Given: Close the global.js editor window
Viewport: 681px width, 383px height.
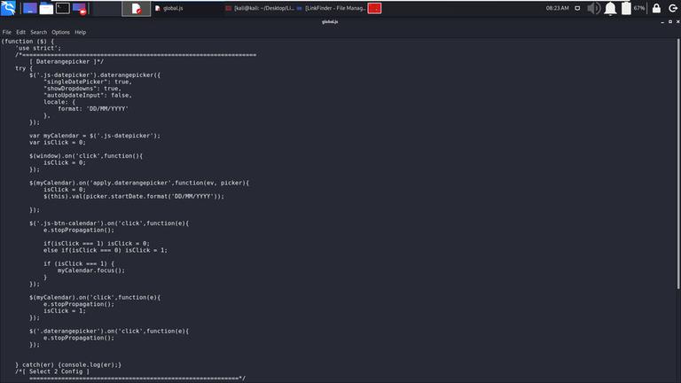Looking at the screenshot, I should 677,21.
